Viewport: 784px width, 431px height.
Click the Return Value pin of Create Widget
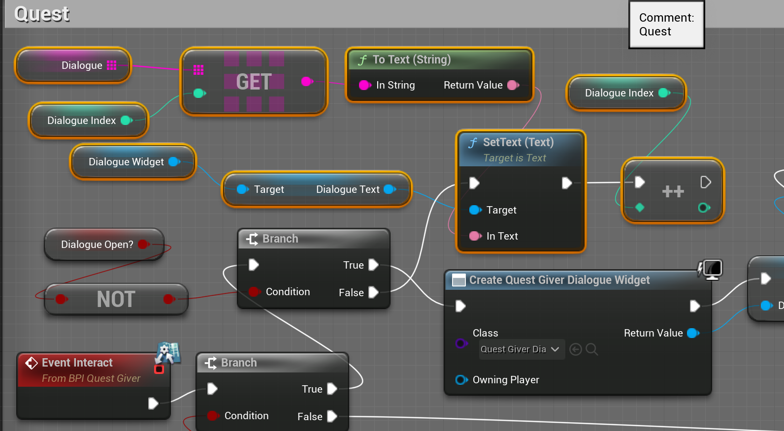point(693,333)
